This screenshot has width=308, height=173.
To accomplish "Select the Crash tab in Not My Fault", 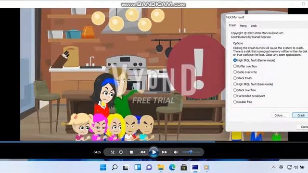I will tap(232, 25).
